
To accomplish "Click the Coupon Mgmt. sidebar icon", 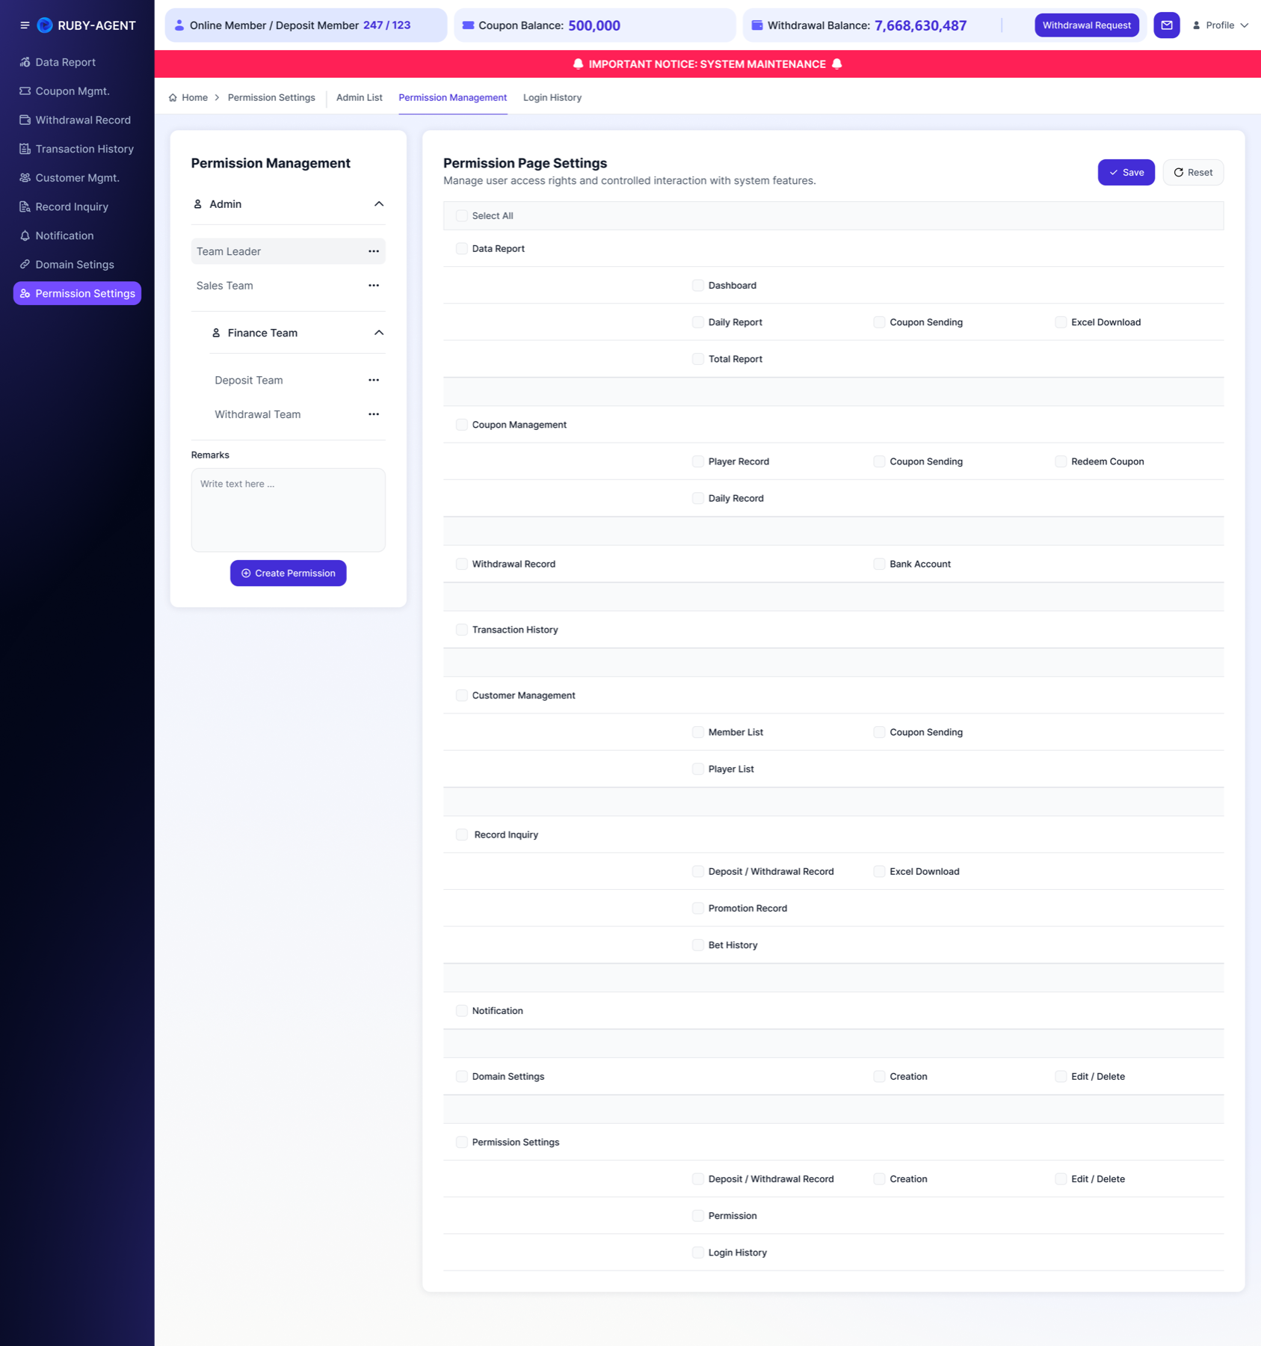I will pyautogui.click(x=25, y=91).
